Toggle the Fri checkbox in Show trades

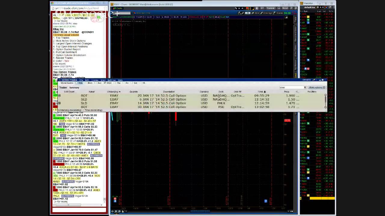tap(124, 83)
